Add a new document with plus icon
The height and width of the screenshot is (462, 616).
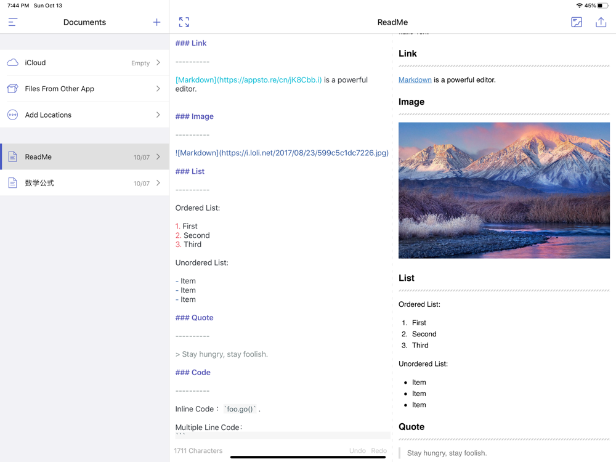[156, 22]
